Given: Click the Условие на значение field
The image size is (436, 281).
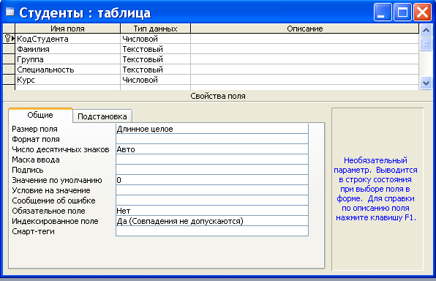Looking at the screenshot, I should click(x=212, y=190).
